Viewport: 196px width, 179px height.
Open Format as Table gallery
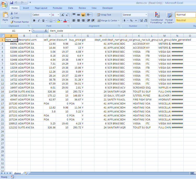pos(169,18)
